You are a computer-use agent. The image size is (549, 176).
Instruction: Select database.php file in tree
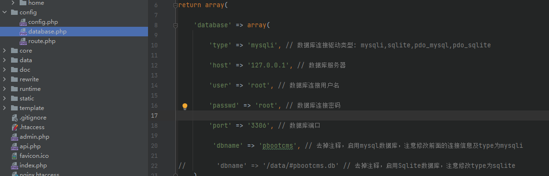coord(47,32)
